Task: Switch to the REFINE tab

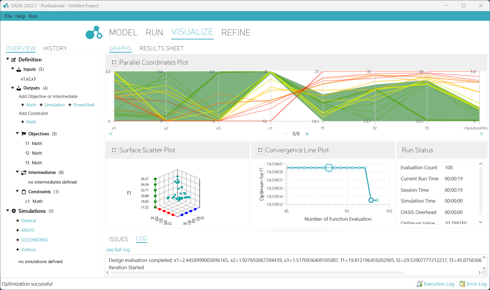Action: point(236,32)
